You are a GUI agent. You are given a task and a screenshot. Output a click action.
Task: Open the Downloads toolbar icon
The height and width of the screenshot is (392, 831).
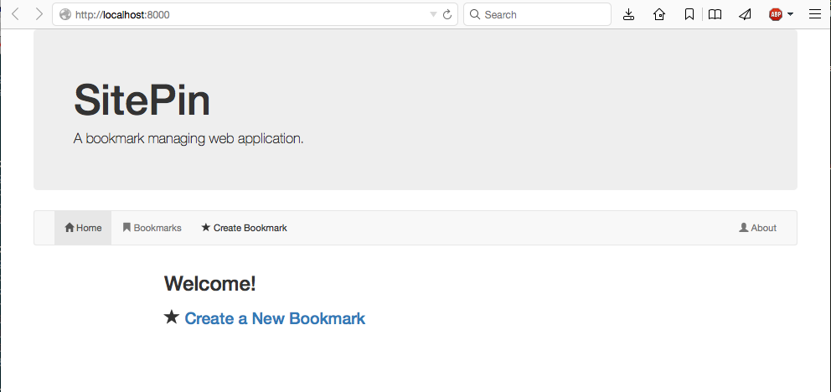[628, 14]
